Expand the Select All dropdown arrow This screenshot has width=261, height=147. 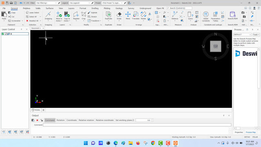[40, 17]
